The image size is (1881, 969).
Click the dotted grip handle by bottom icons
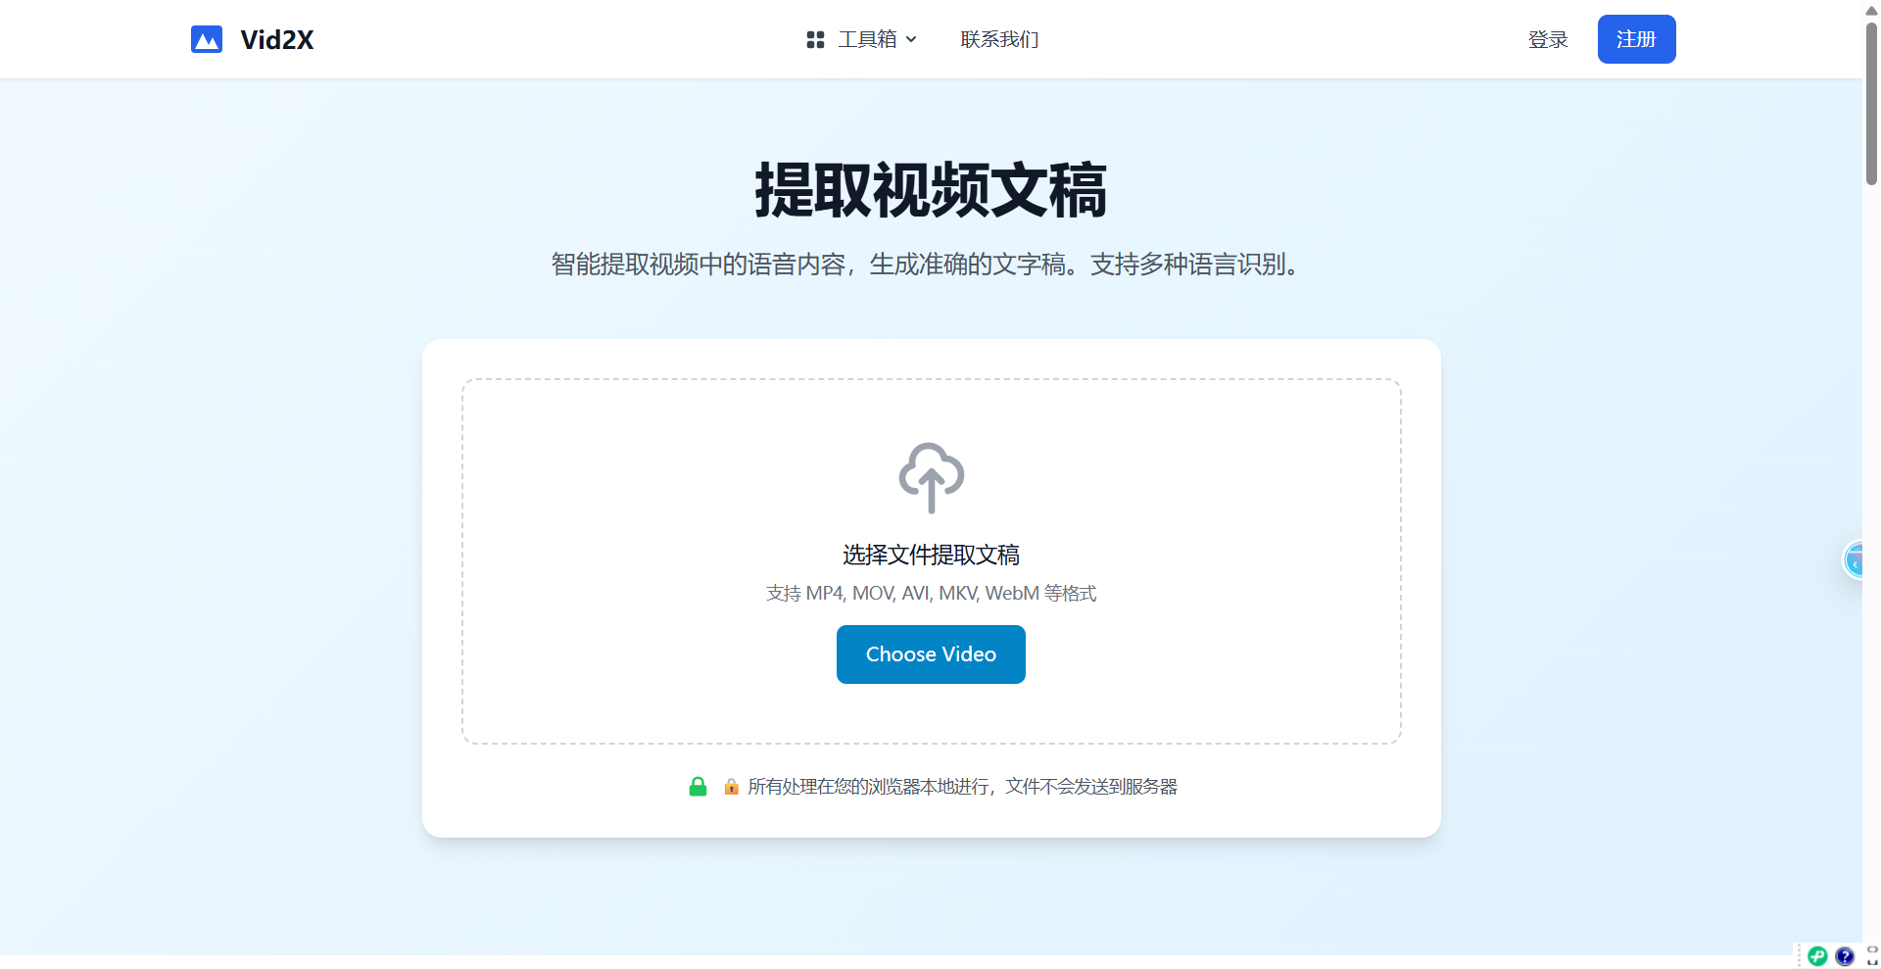pyautogui.click(x=1799, y=956)
